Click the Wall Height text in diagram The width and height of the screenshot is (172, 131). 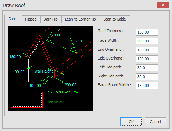point(44,71)
